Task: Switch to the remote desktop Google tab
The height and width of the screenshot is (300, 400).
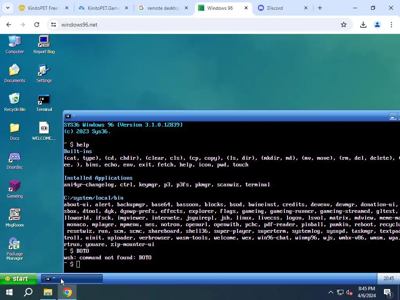Action: [x=163, y=8]
